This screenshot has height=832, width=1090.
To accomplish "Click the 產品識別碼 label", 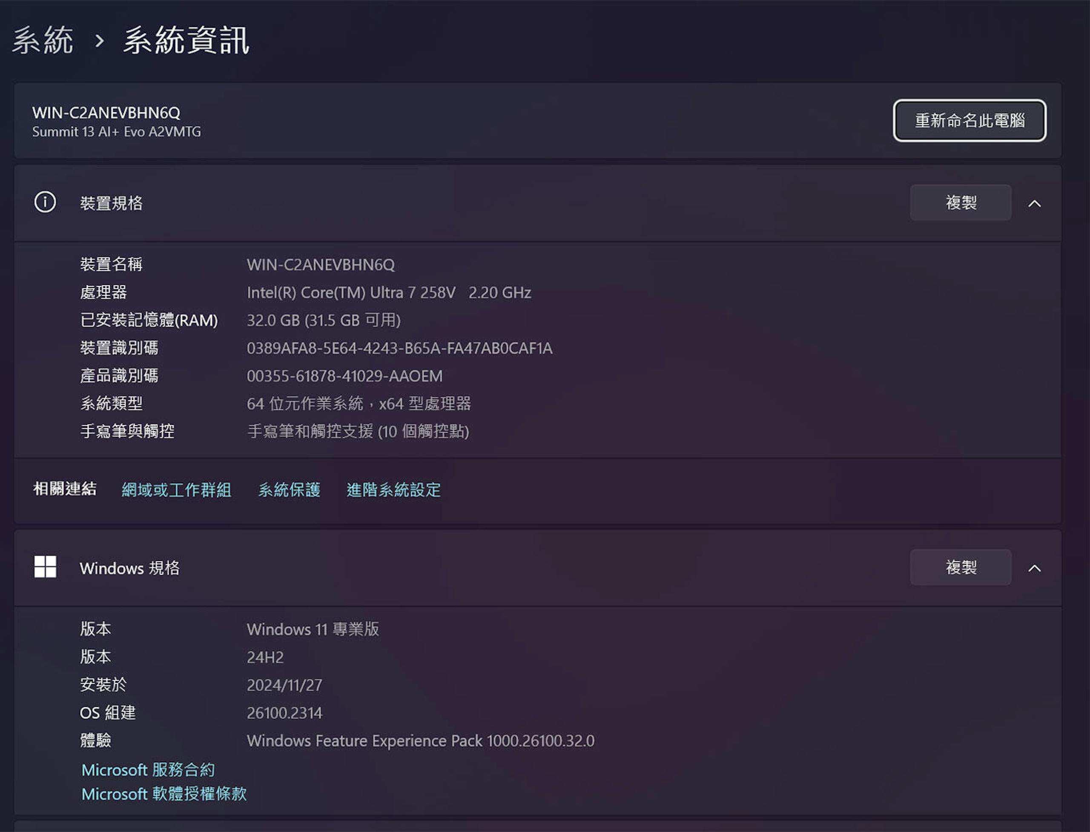I will [120, 376].
